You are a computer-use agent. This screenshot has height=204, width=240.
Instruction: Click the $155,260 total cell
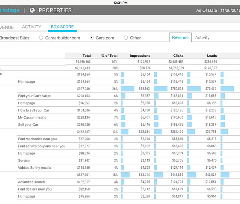[83, 168]
